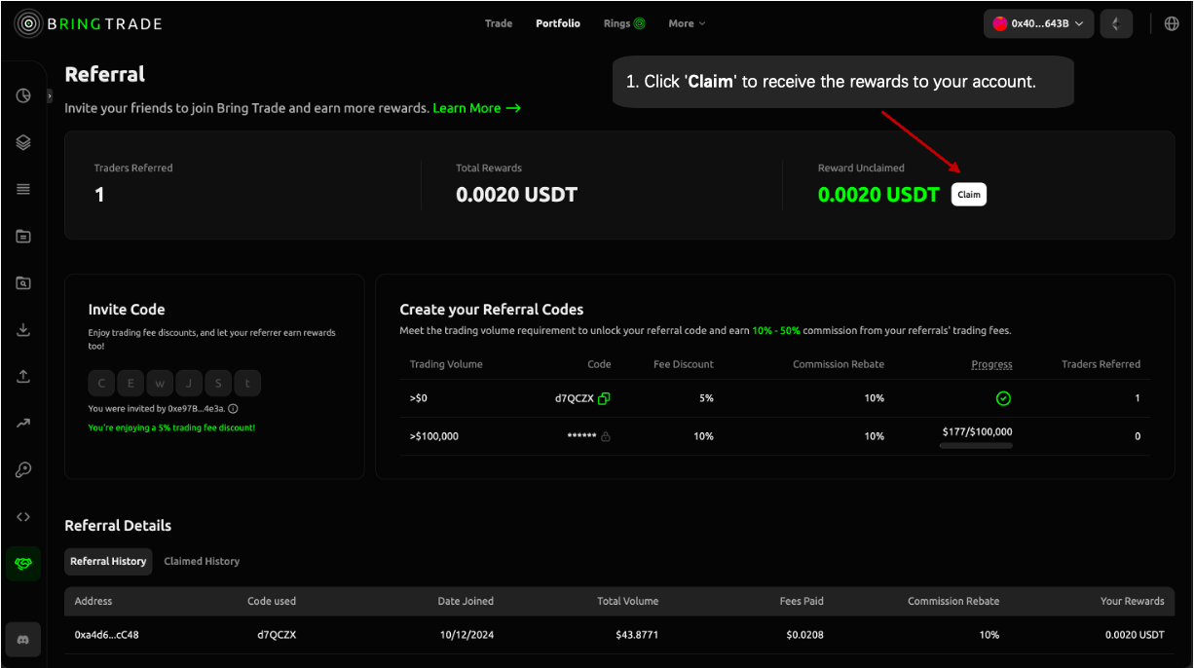Screen dimensions: 1194x668
Task: Click the Fee Discount column header
Action: pos(683,364)
